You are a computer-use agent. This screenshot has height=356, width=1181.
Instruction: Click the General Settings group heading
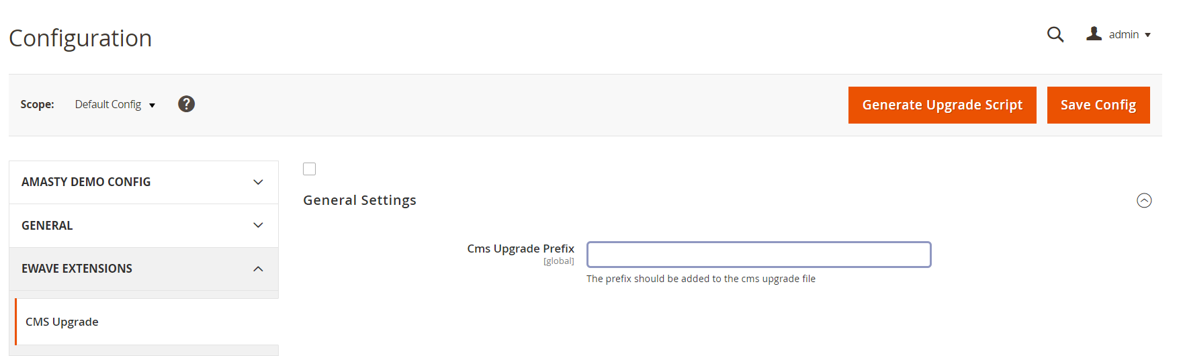point(359,200)
